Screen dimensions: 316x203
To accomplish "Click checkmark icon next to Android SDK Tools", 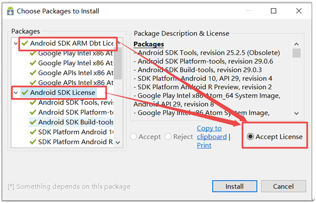I will (x=33, y=102).
